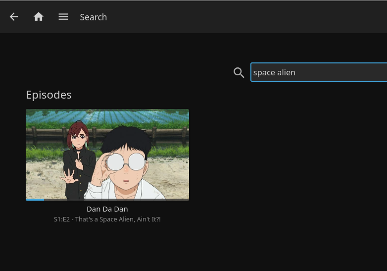387x271 pixels.
Task: Open the hamburger navigation menu
Action: [63, 17]
